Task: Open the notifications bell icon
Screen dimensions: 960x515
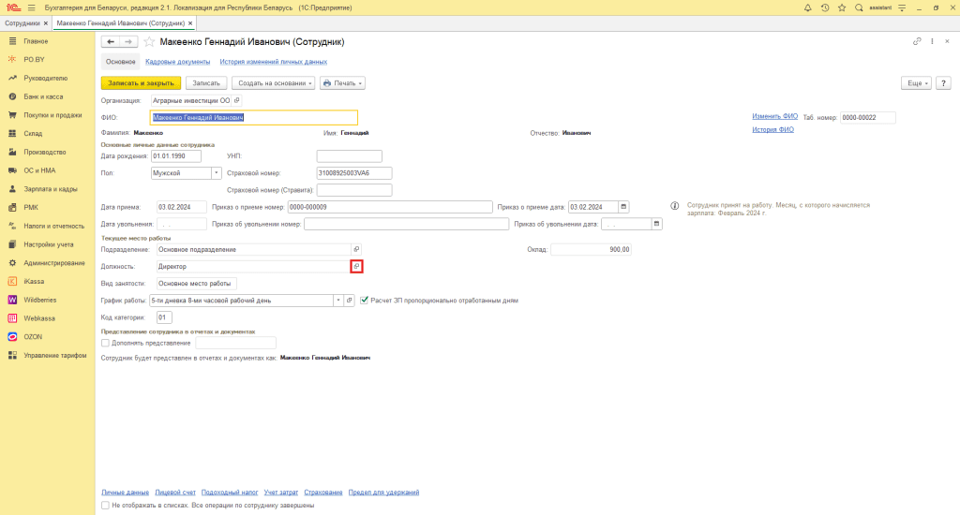Action: pyautogui.click(x=807, y=7)
